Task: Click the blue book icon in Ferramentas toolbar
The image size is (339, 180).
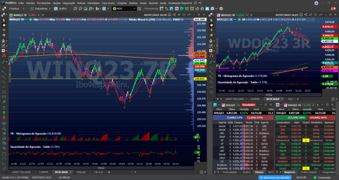Action: point(172,9)
